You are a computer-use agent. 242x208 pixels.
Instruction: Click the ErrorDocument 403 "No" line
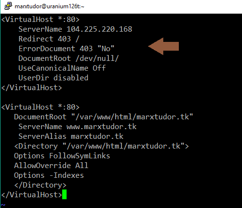(67, 49)
